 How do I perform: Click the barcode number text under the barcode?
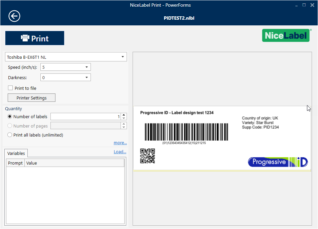pyautogui.click(x=184, y=143)
